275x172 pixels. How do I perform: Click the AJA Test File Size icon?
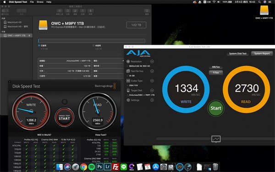coord(128,71)
